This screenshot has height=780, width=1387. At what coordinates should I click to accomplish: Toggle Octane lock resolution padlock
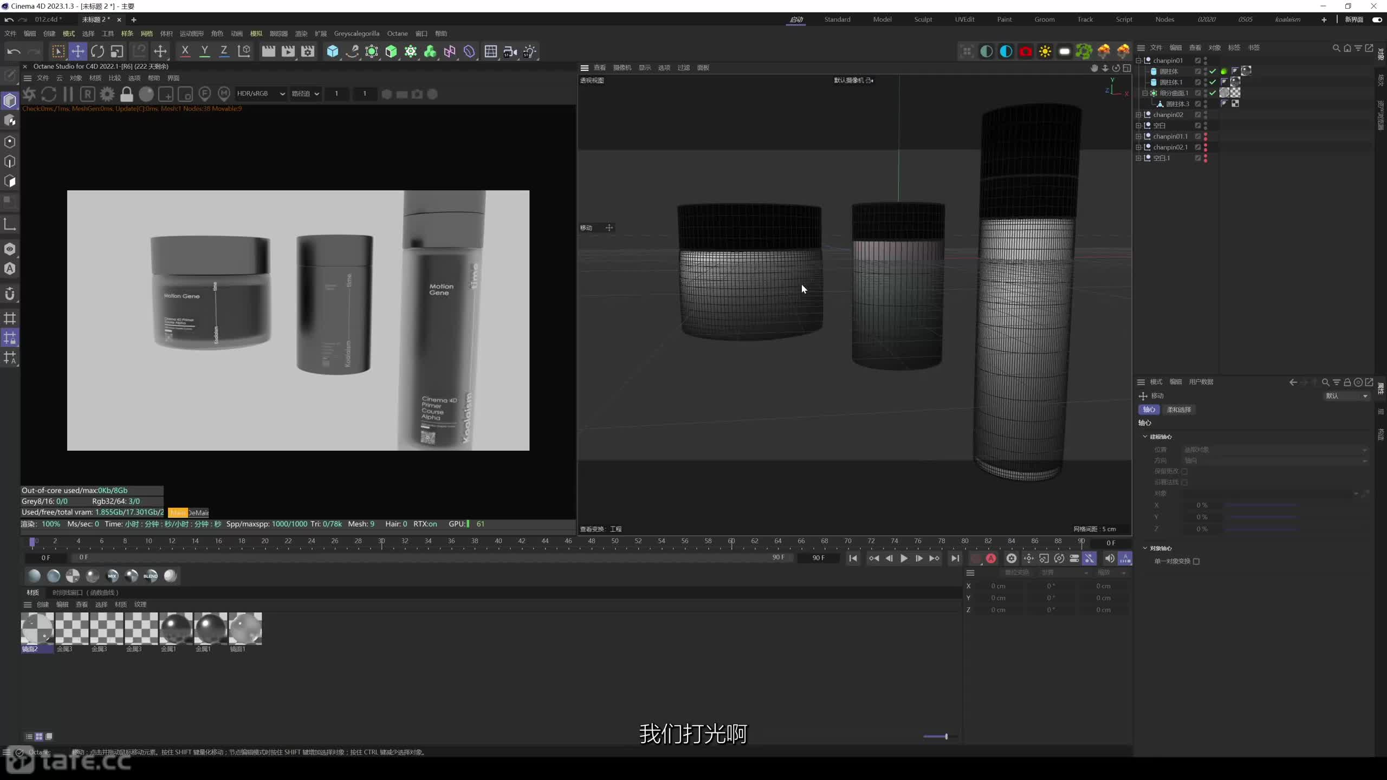[127, 94]
